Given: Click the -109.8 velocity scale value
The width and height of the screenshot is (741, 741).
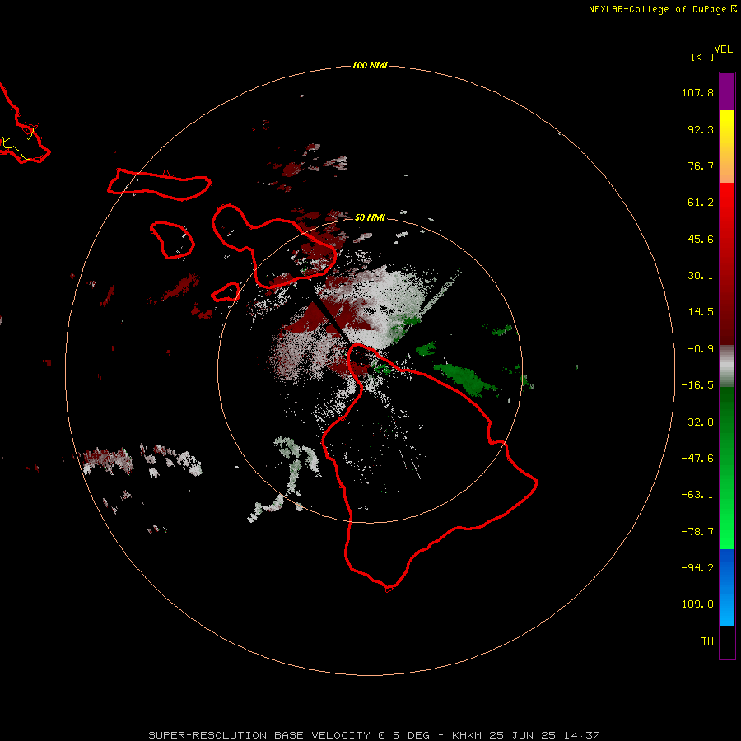Looking at the screenshot, I should (x=694, y=604).
